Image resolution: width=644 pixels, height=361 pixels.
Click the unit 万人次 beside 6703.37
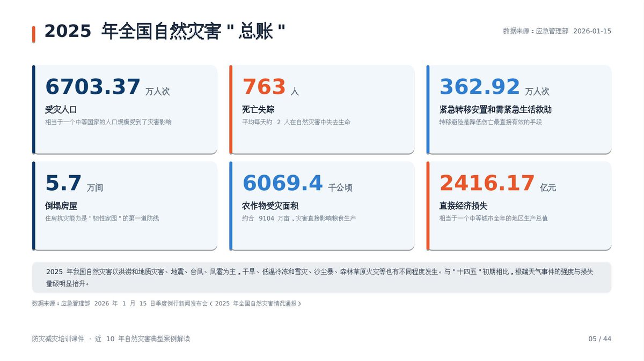click(158, 92)
